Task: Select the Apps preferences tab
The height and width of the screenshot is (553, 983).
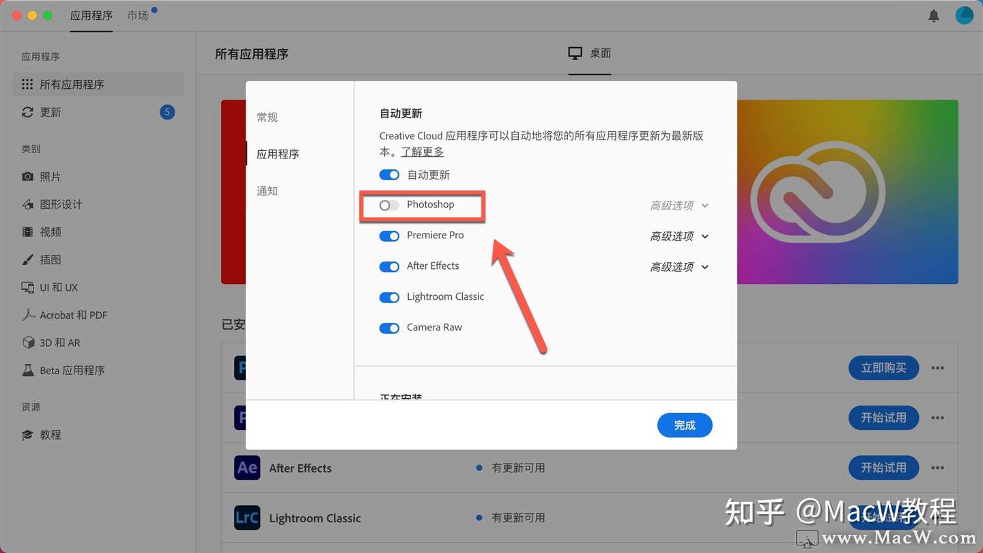Action: (x=278, y=154)
